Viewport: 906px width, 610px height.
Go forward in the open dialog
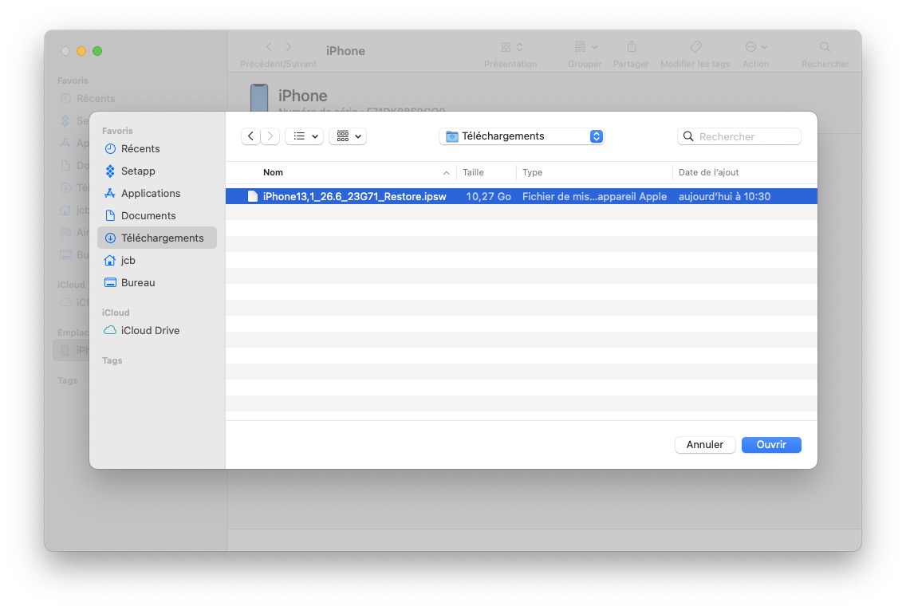[x=270, y=136]
